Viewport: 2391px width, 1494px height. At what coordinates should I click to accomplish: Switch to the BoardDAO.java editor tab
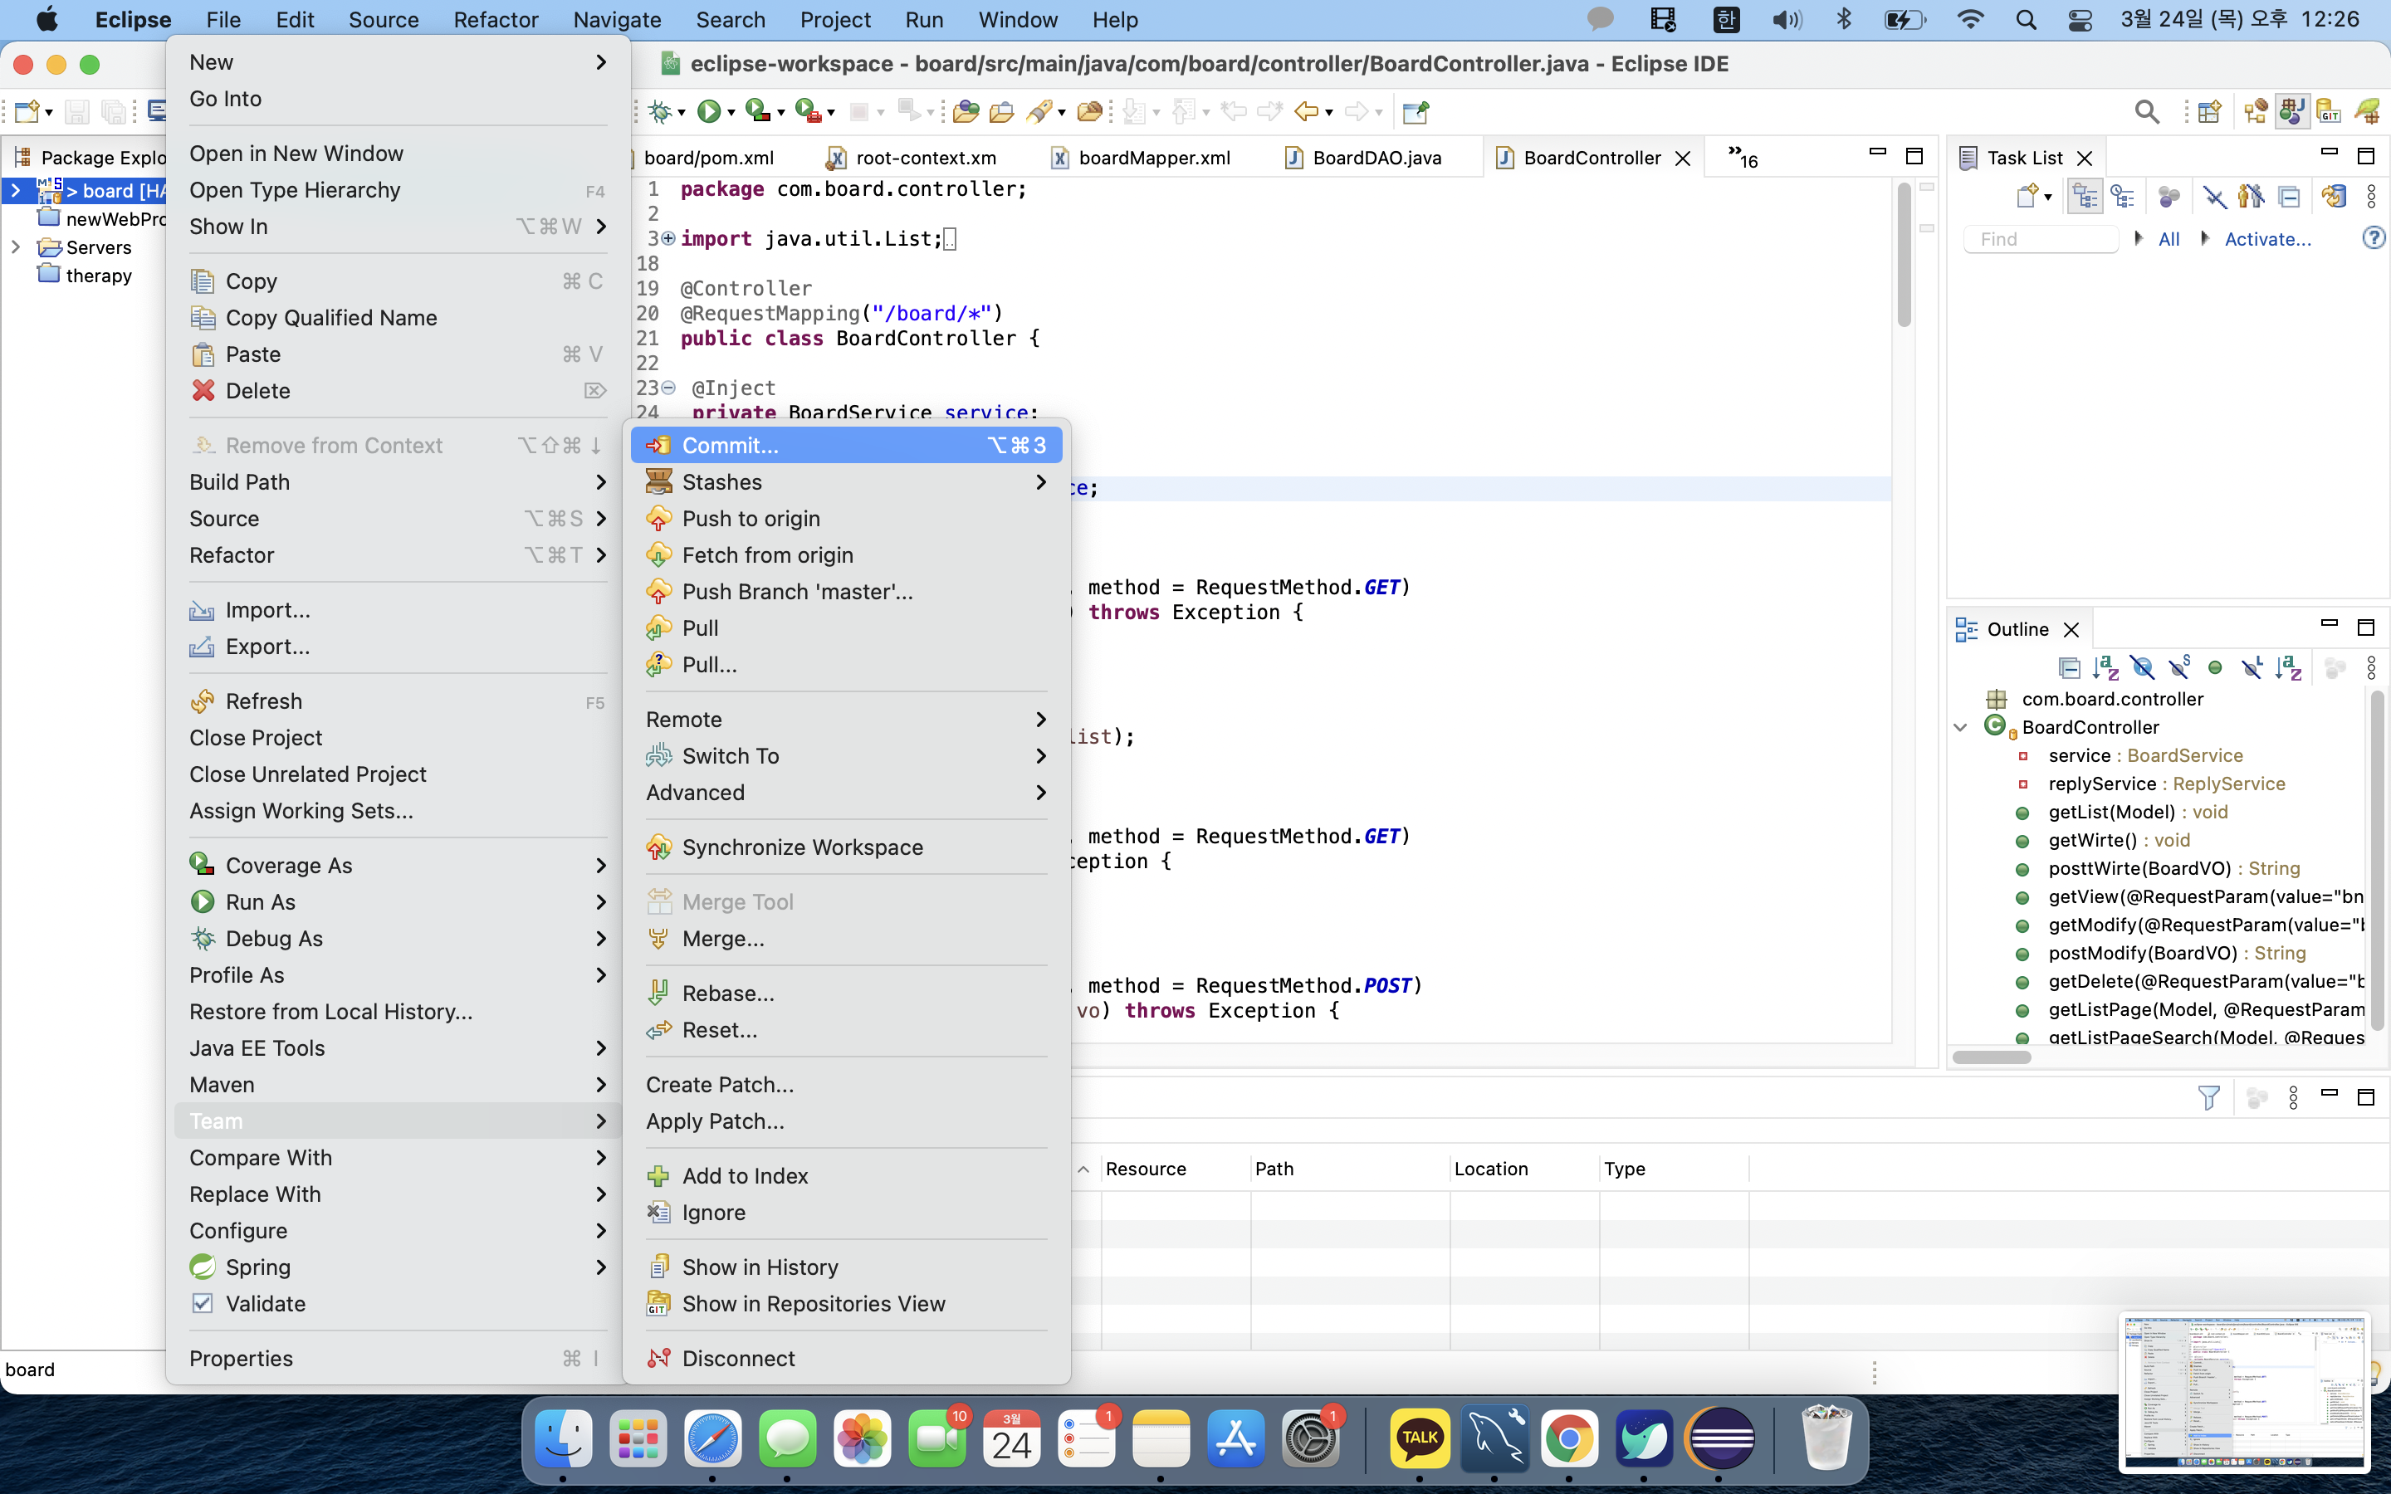tap(1376, 158)
